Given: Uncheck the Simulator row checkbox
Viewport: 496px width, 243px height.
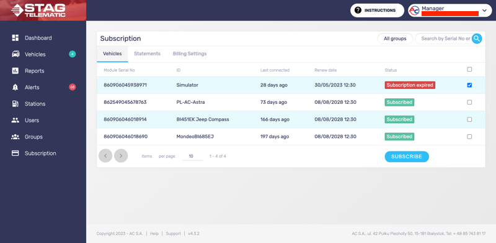Looking at the screenshot, I should (x=469, y=85).
